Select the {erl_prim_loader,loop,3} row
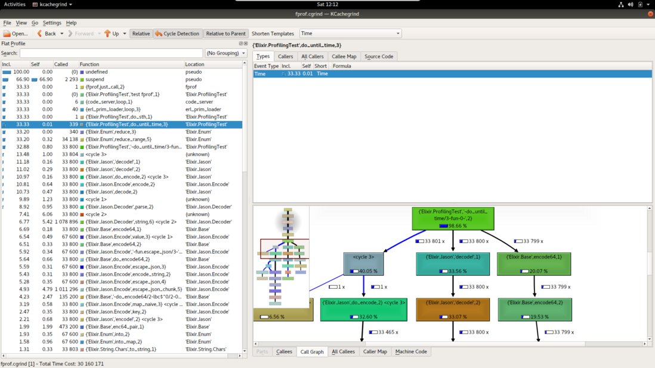Image resolution: width=655 pixels, height=368 pixels. pos(121,109)
